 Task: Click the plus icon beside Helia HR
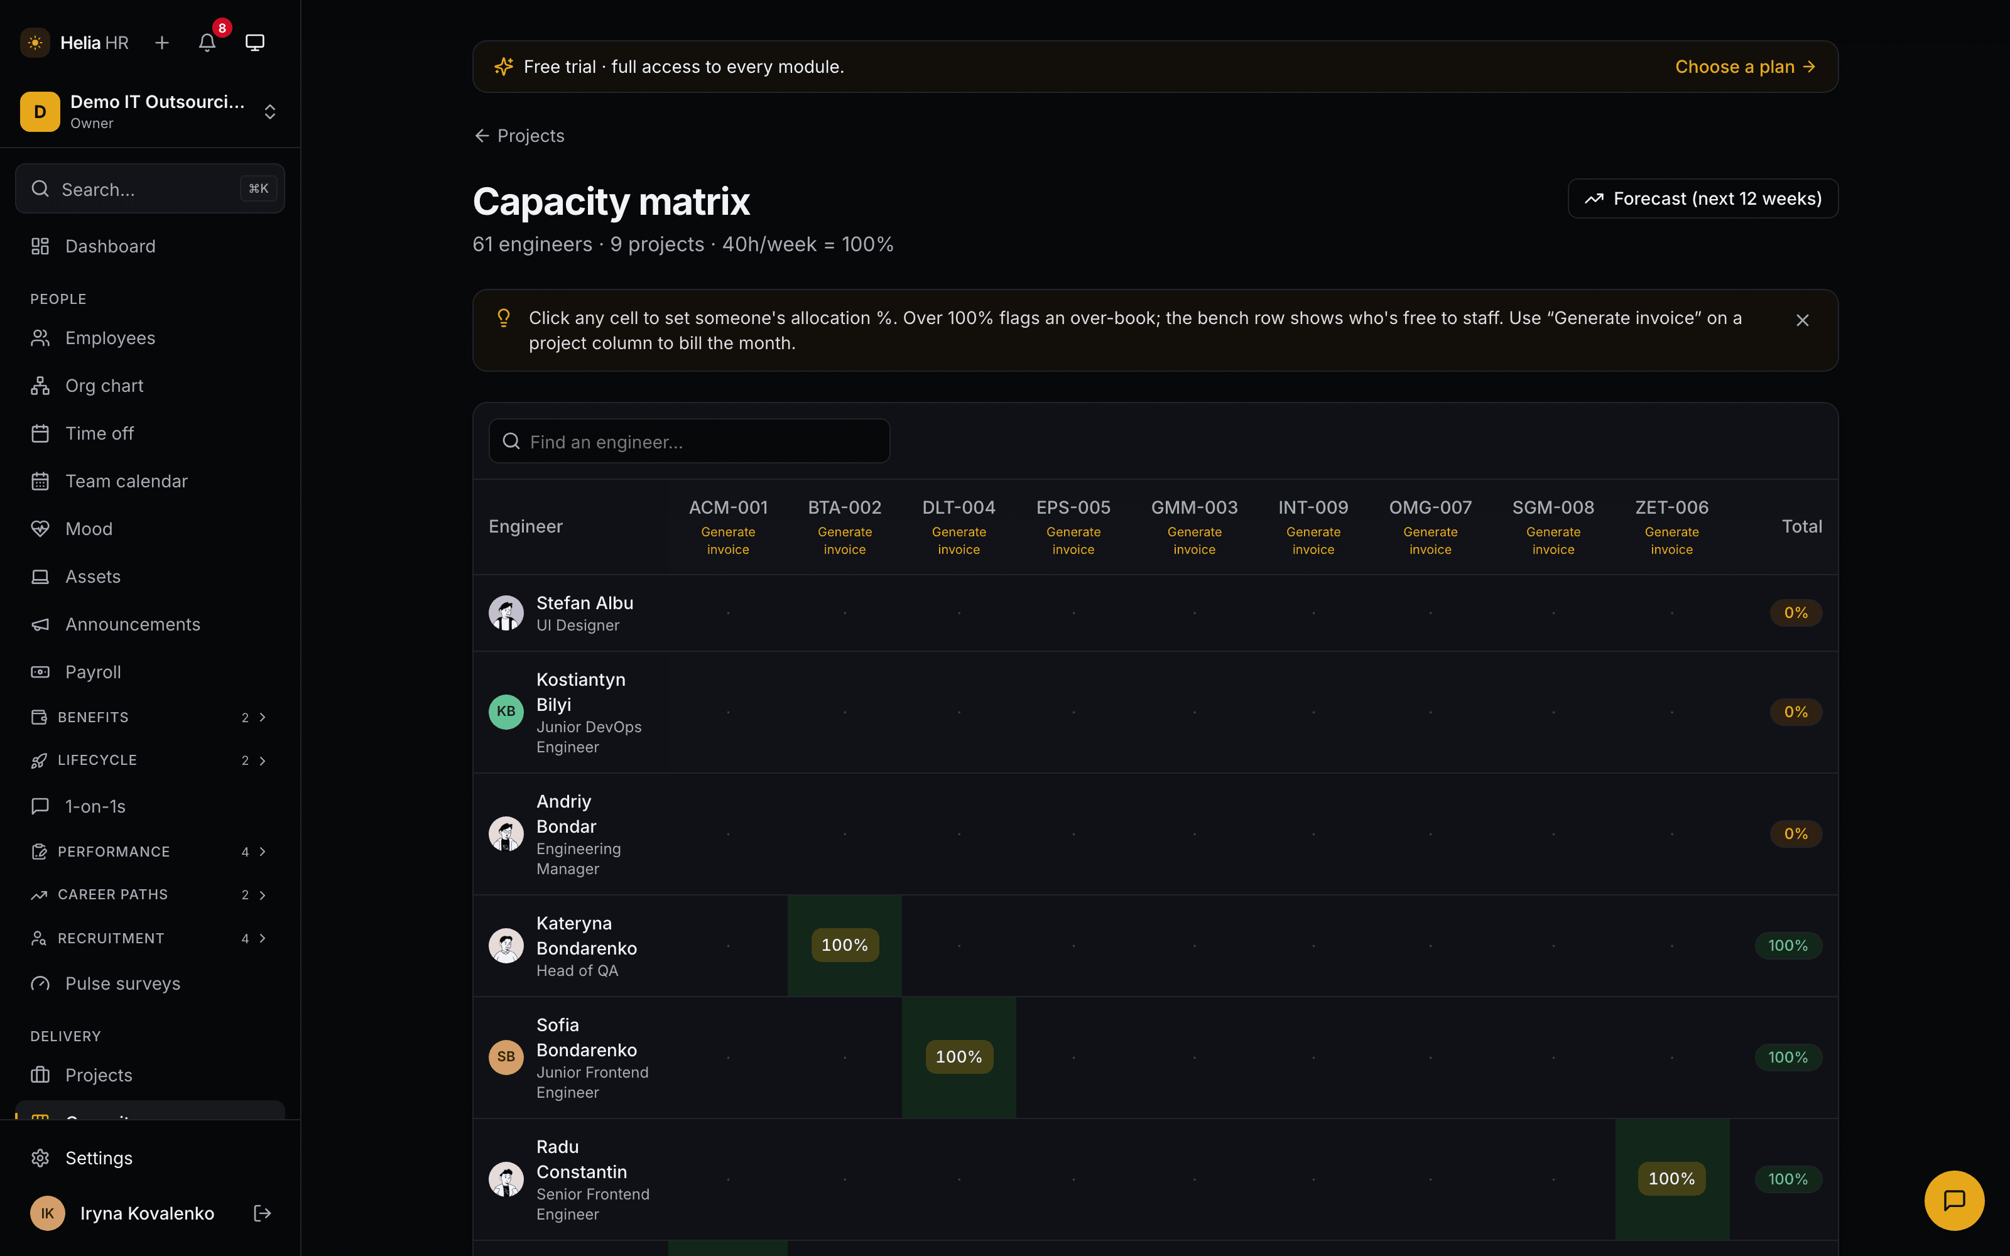point(162,42)
